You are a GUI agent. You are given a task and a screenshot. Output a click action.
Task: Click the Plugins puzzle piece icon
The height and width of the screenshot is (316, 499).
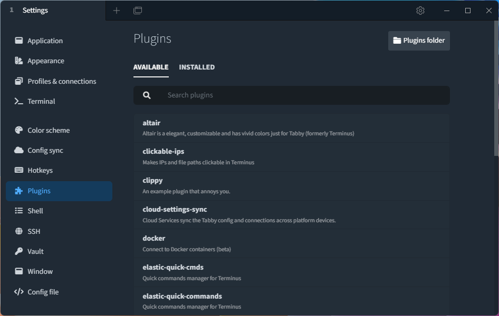point(19,191)
